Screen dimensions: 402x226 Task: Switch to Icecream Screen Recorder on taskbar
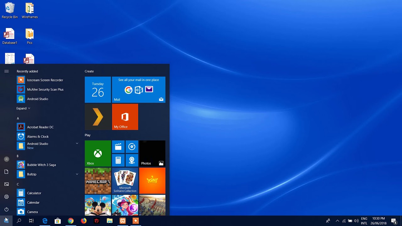pos(135,221)
